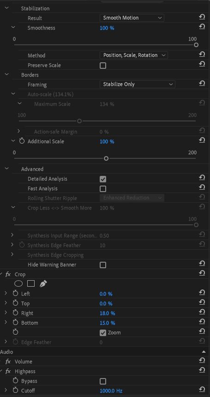Collapse the Audio section with the triangle
The image size is (210, 397).
point(204,352)
